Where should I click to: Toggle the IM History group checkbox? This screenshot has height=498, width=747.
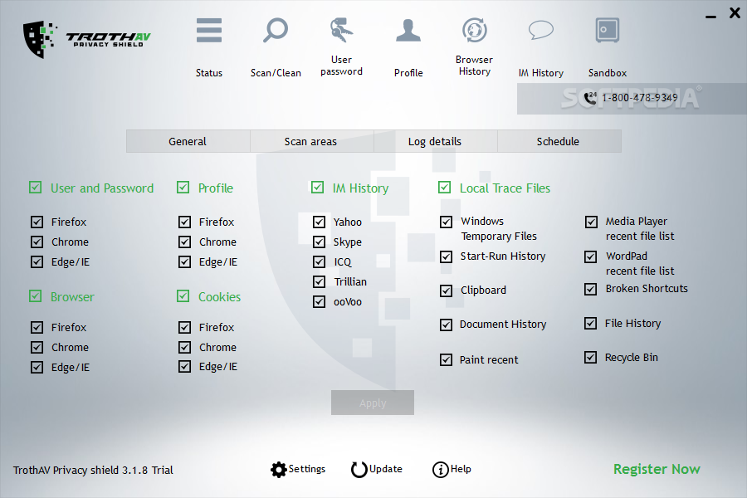[317, 188]
